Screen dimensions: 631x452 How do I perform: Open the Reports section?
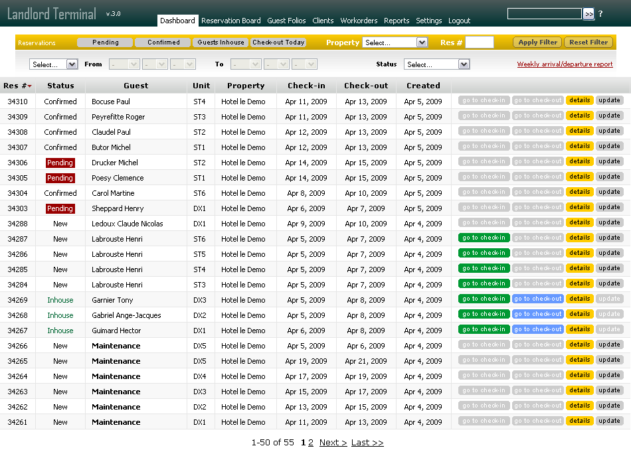[x=397, y=21]
